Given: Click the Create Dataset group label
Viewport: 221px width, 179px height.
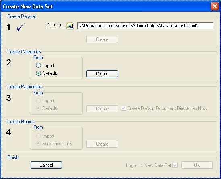Looking at the screenshot, I should (22, 16).
